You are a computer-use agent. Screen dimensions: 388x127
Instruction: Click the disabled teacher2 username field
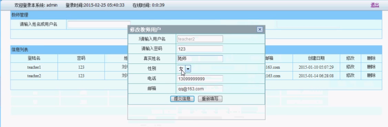(200, 39)
